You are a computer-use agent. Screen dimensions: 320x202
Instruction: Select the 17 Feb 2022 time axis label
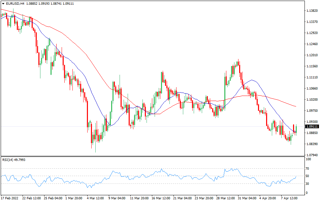[x=11, y=199]
